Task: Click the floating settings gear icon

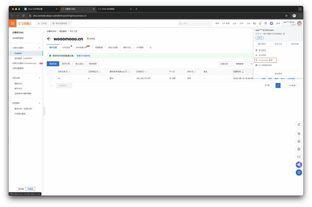Action: tap(299, 149)
